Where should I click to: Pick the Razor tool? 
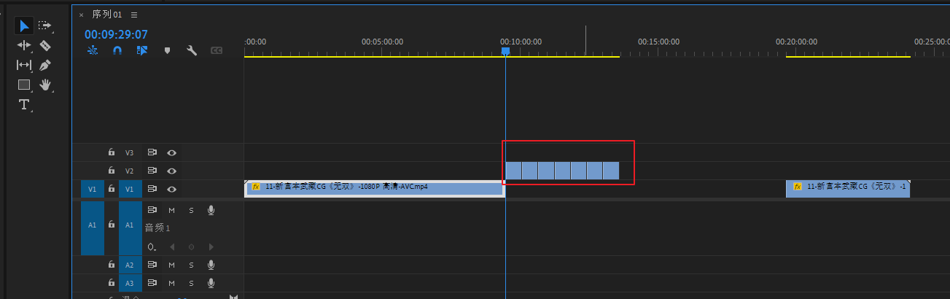[45, 45]
